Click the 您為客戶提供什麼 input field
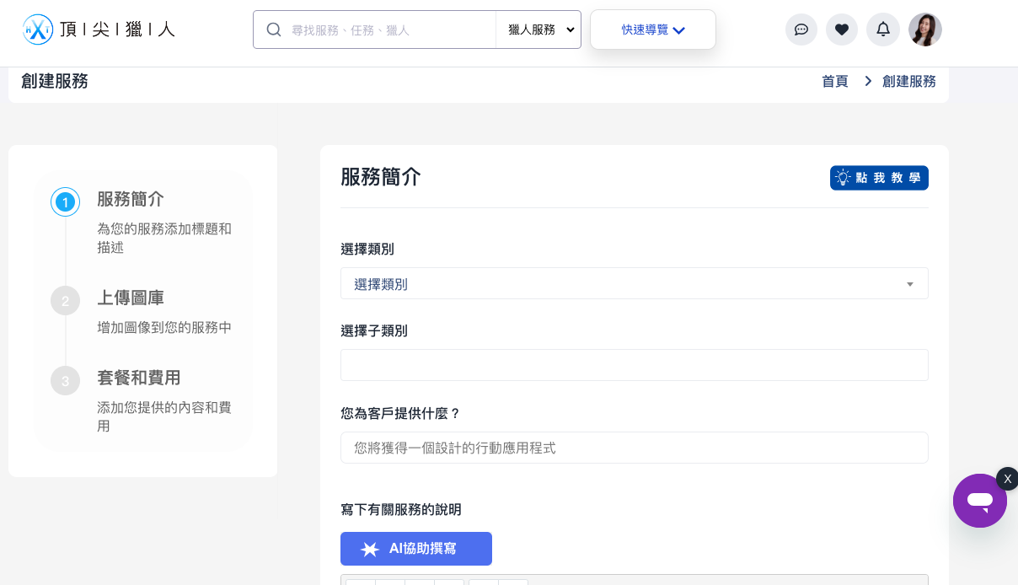Screen dimensions: 1018x585 pyautogui.click(x=635, y=448)
